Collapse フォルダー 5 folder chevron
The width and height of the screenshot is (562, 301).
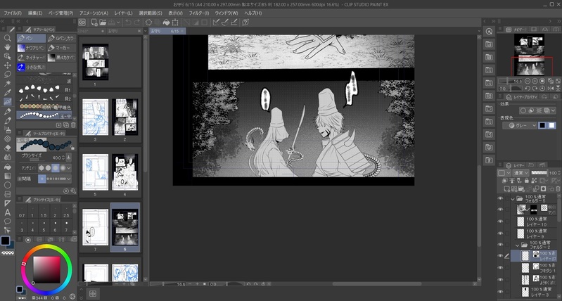[513, 199]
